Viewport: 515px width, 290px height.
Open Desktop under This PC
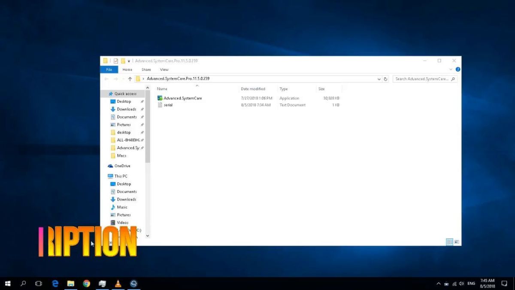click(124, 184)
